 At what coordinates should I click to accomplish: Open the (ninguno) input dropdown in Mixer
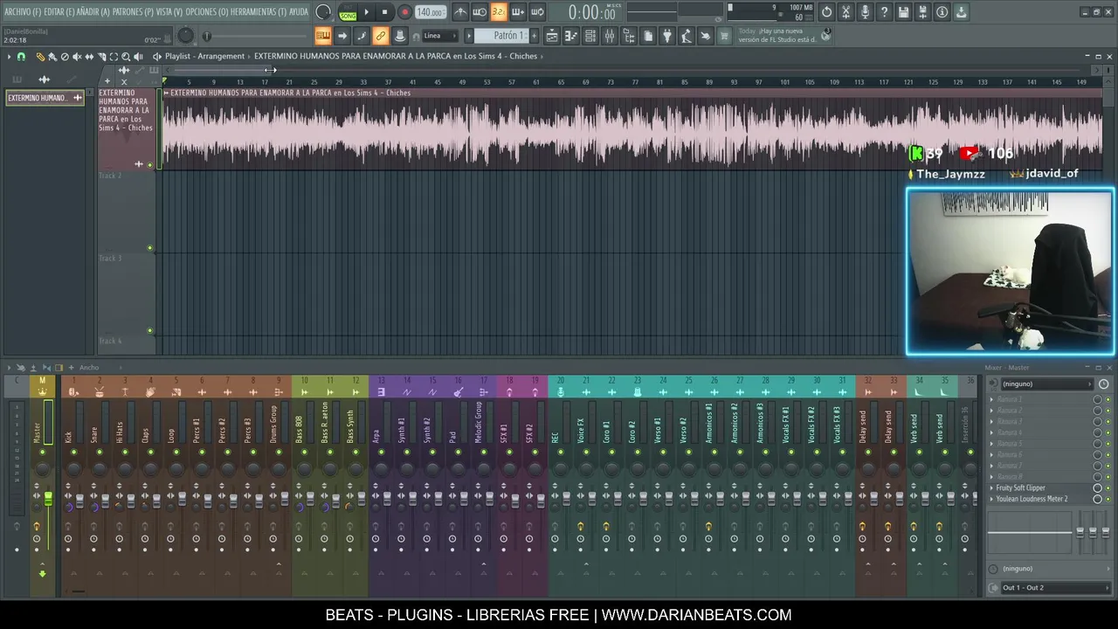pyautogui.click(x=1046, y=384)
